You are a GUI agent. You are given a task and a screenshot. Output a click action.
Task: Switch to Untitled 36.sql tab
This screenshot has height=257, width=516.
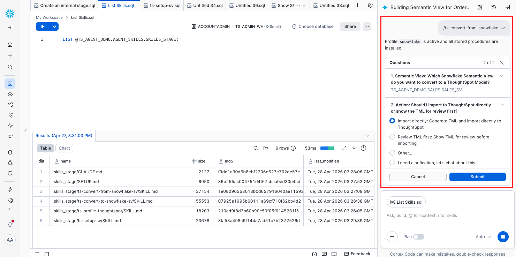pyautogui.click(x=247, y=6)
